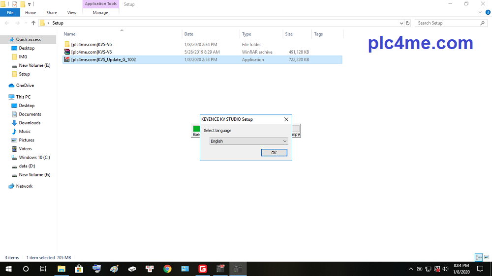Viewport: 492px width, 276px height.
Task: Open the KVS_Update_G_1002 application file
Action: pyautogui.click(x=103, y=59)
